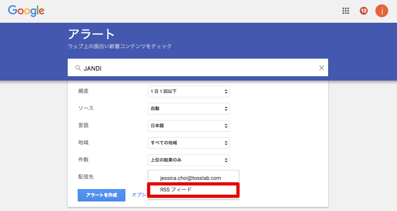The height and width of the screenshot is (211, 397).
Task: Open the 頻度 dropdown showing 1日1回以下
Action: click(189, 91)
